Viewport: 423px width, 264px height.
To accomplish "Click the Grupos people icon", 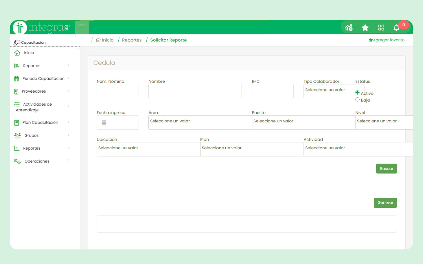I will coord(18,135).
